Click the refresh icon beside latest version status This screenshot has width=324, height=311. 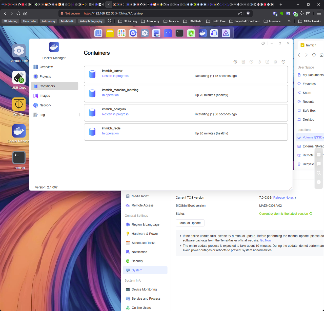pyautogui.click(x=311, y=214)
